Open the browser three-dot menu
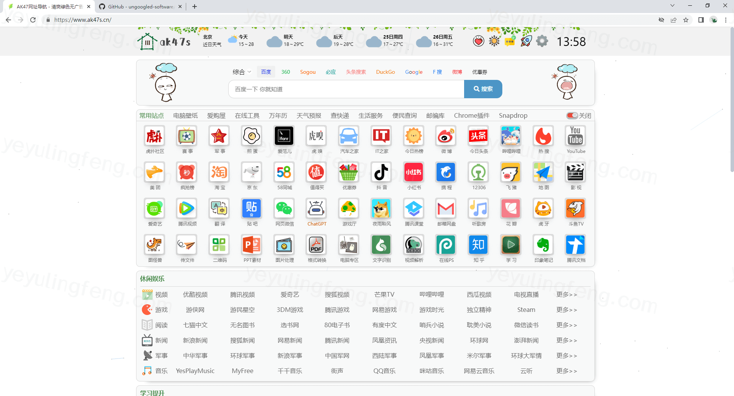Screen dimensions: 734x396 (726, 20)
